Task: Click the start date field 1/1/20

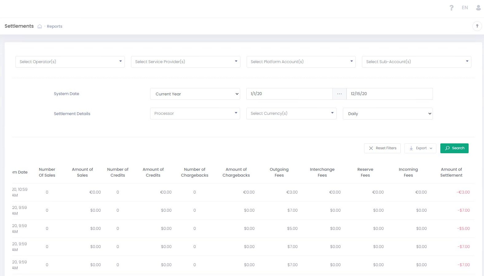Action: tap(289, 94)
